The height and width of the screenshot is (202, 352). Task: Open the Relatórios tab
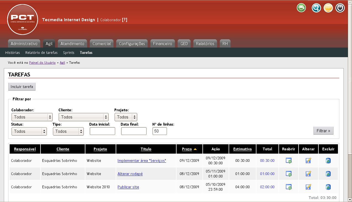(205, 44)
